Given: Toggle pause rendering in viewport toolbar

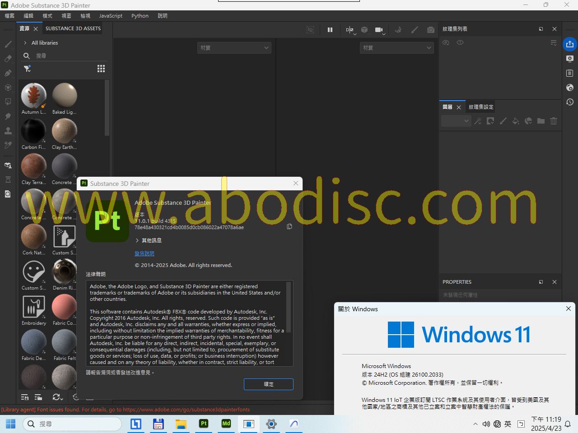Looking at the screenshot, I should click(330, 30).
